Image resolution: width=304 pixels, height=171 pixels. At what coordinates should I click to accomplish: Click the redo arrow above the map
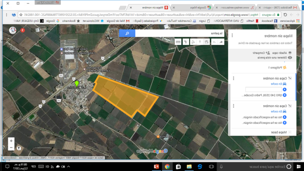tap(222, 42)
